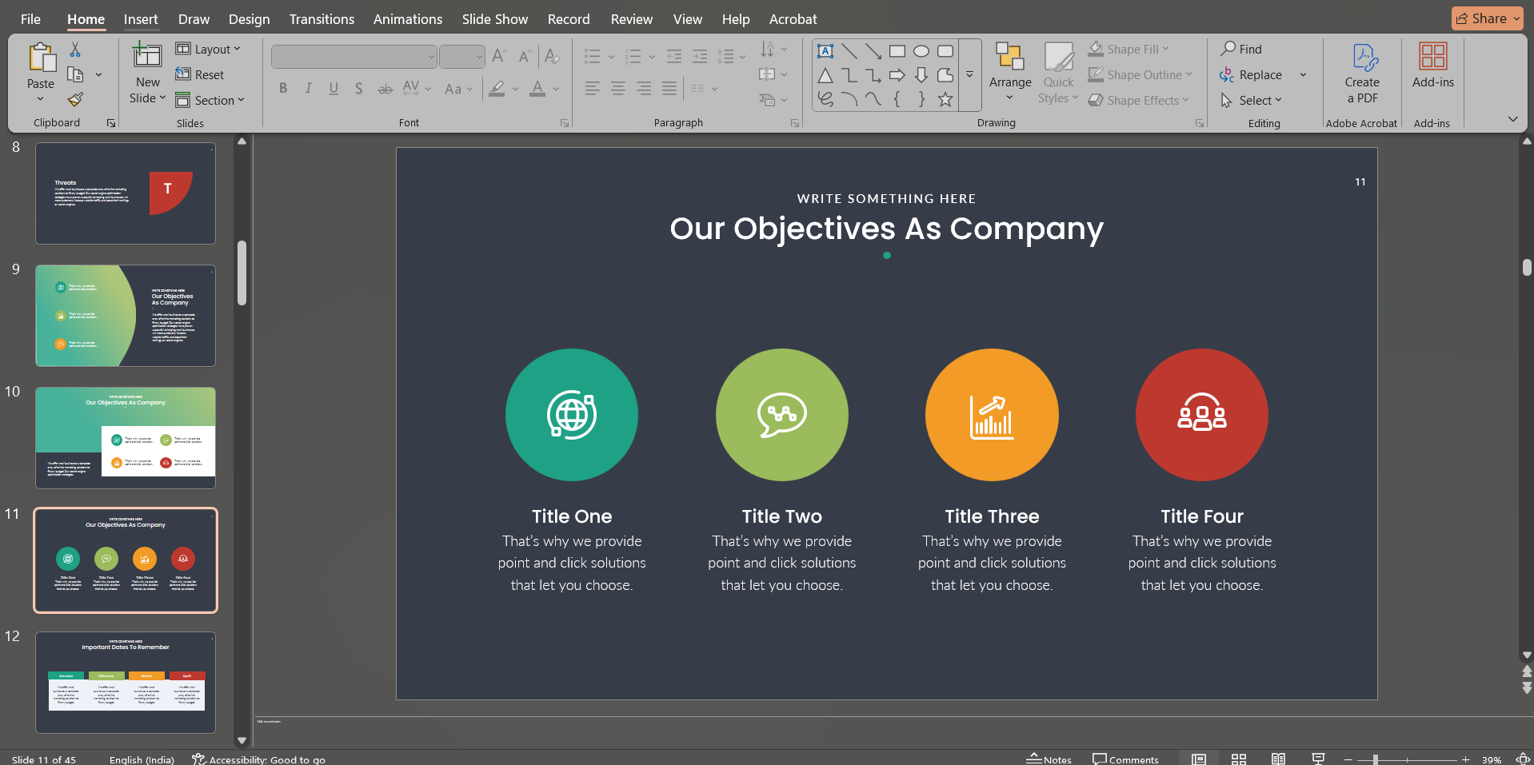1534x765 pixels.
Task: Open the Text Box drawing tool
Action: coord(825,50)
